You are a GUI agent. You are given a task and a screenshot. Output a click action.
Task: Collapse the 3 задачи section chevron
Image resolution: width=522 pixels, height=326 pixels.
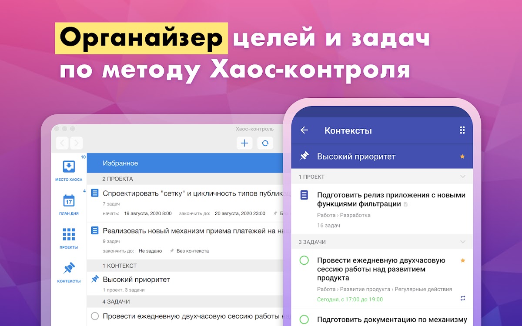pyautogui.click(x=463, y=242)
